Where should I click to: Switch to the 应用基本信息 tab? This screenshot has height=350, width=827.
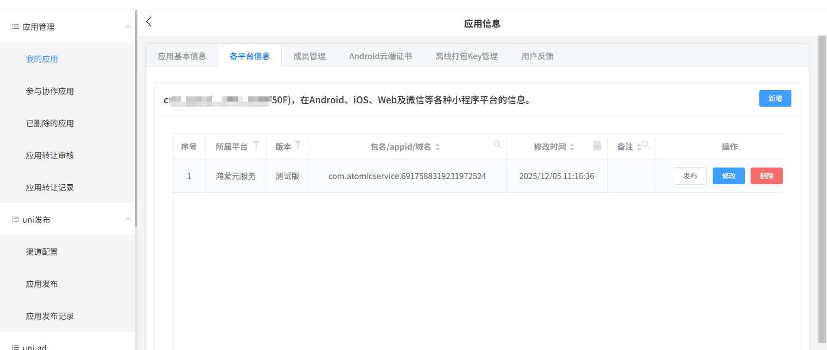point(182,56)
